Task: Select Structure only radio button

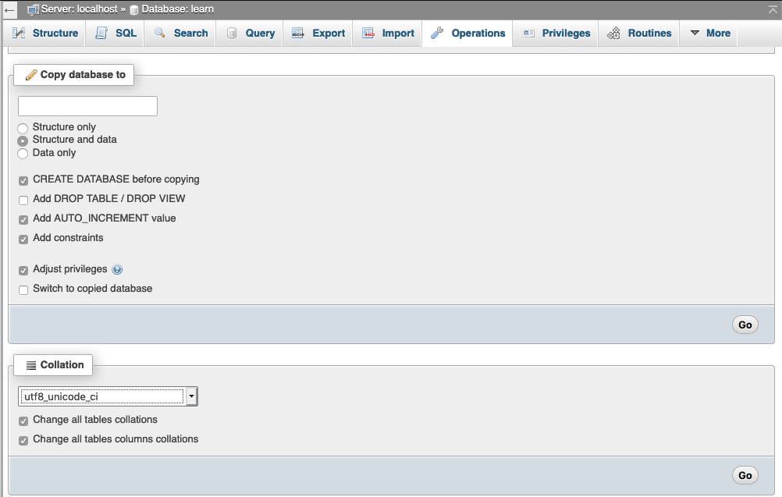Action: (x=23, y=128)
